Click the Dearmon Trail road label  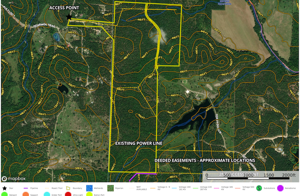click(x=44, y=26)
